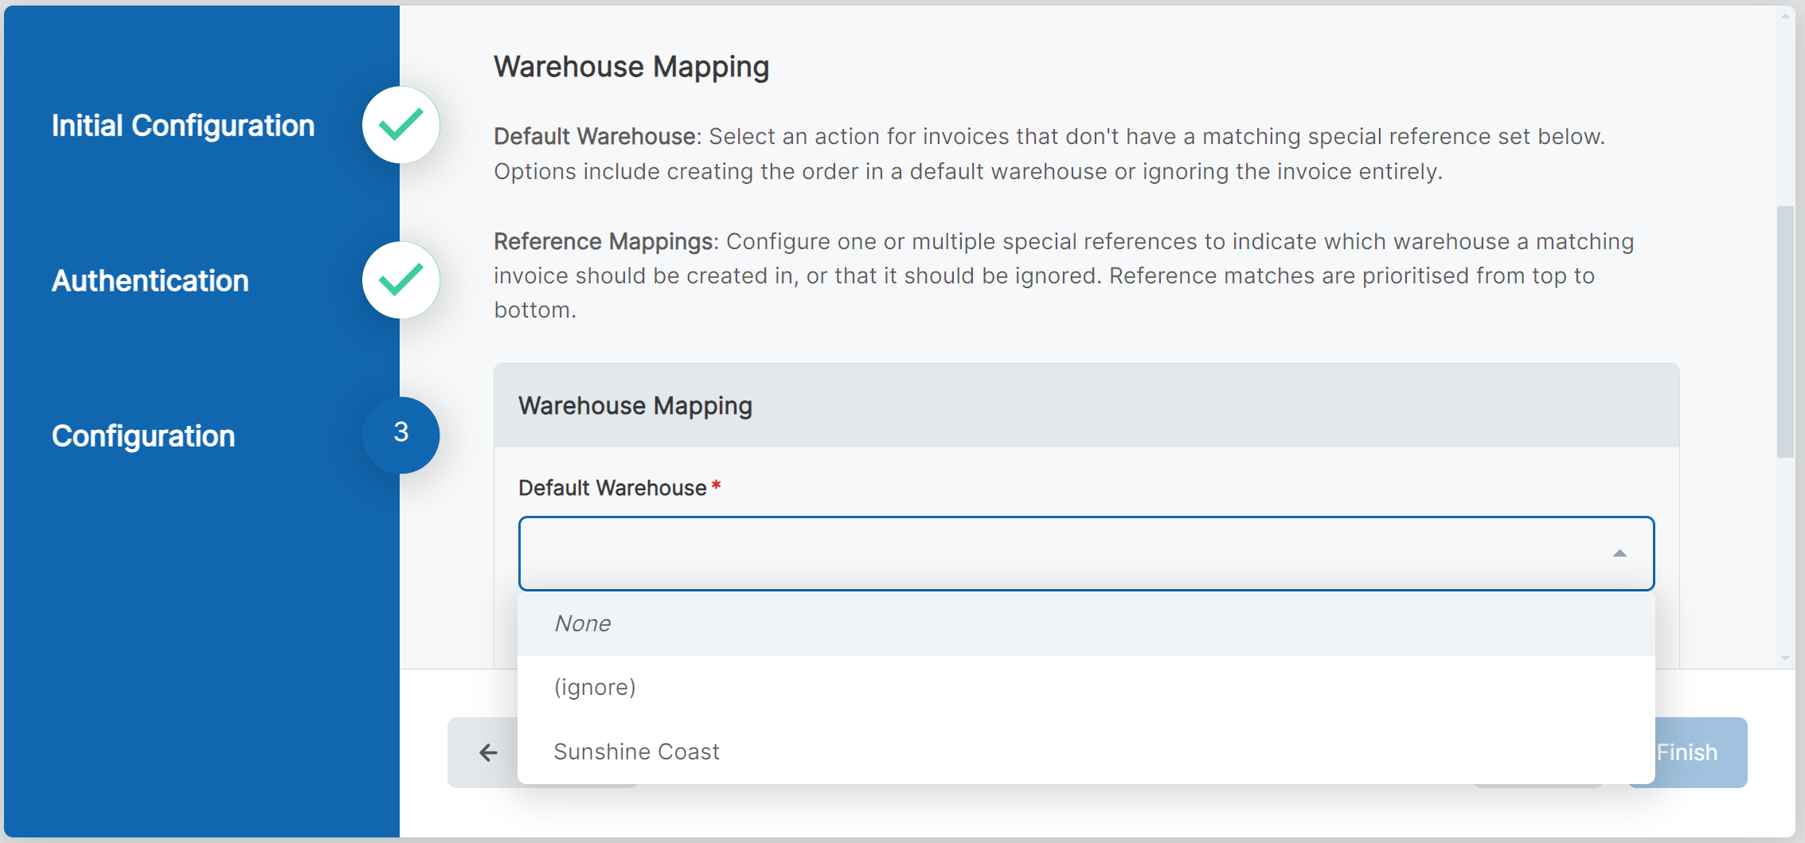Click the Default Warehouse field label
Screen dimensions: 1805x843
(x=612, y=488)
